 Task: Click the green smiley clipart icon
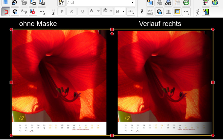point(186,3)
